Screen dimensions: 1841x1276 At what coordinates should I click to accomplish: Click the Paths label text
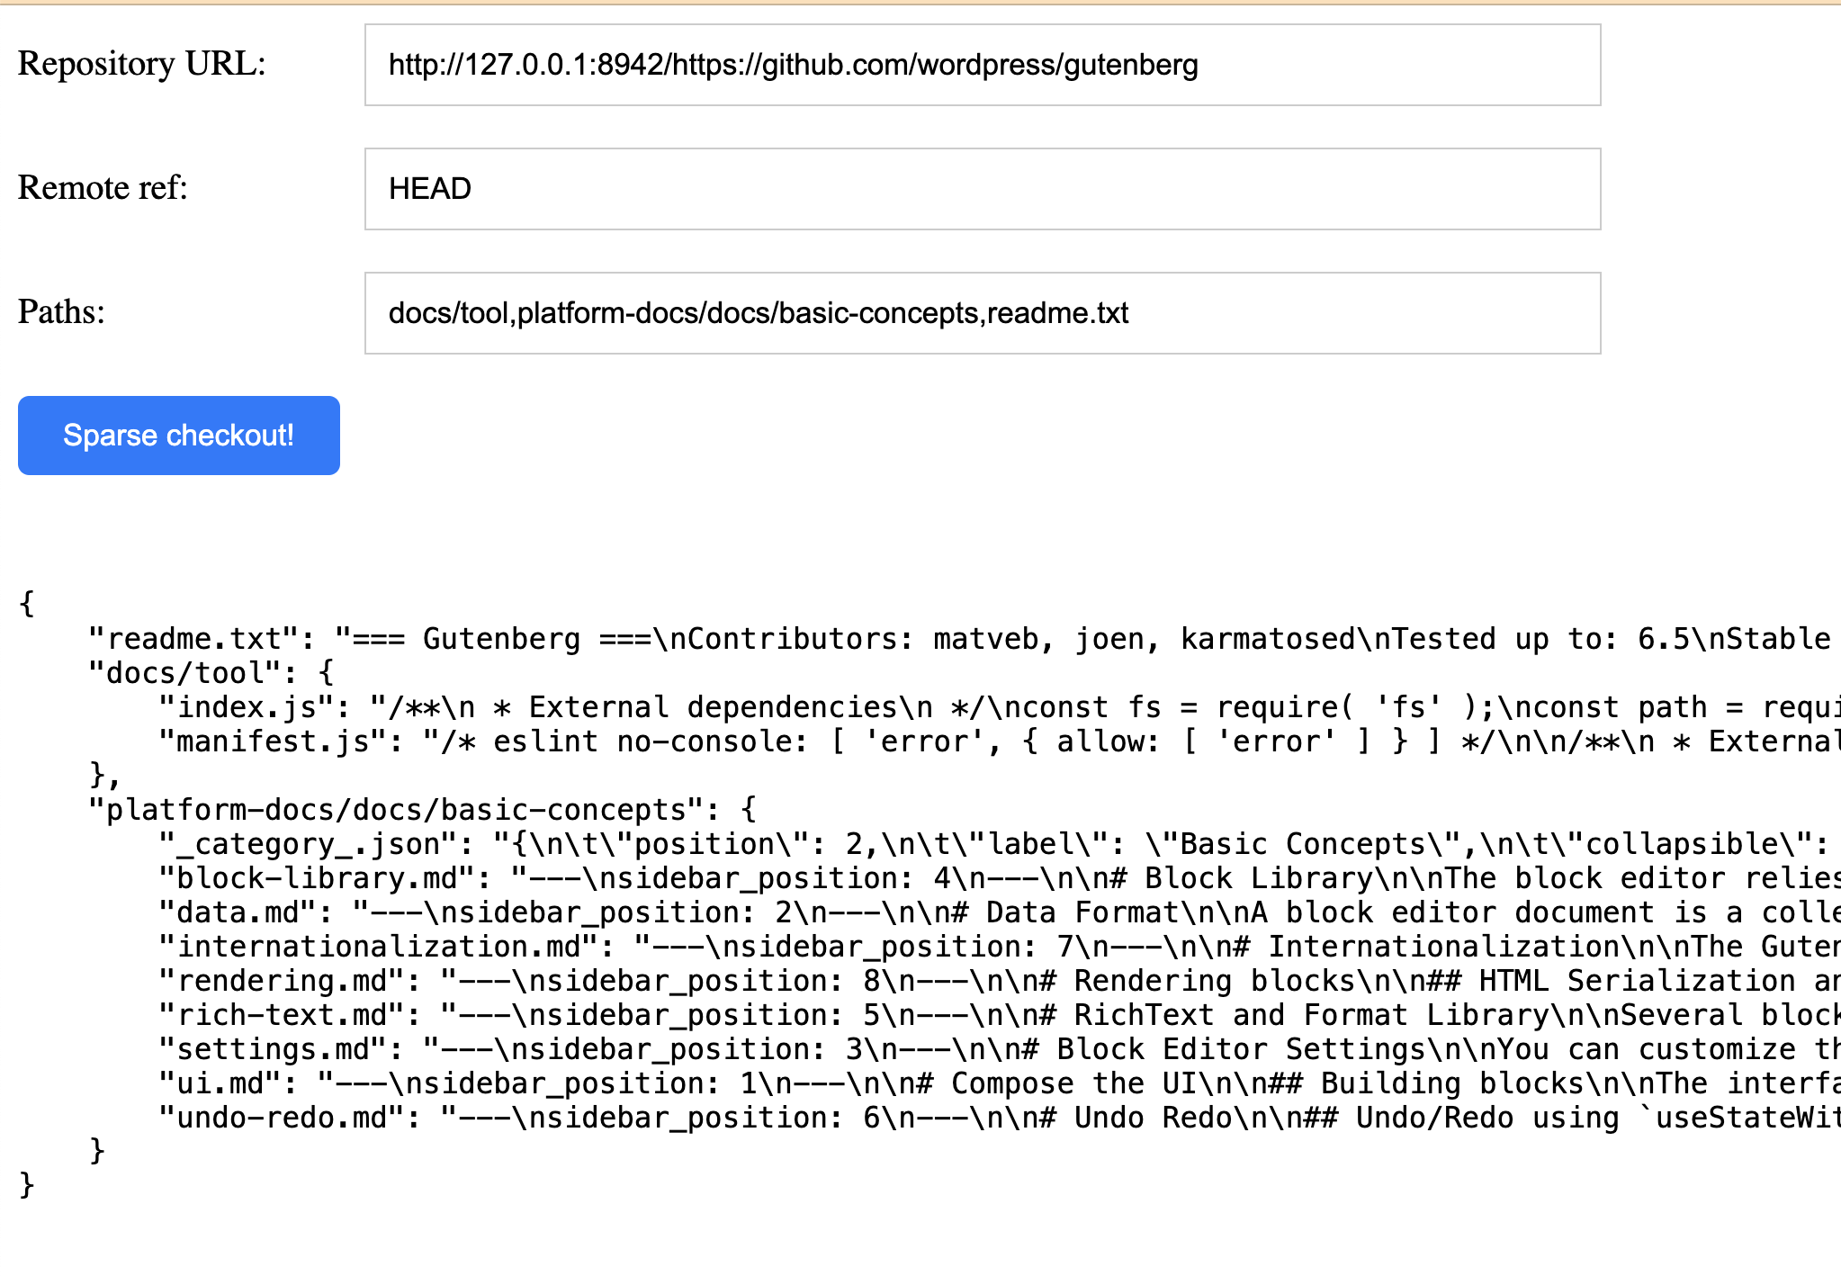61,312
